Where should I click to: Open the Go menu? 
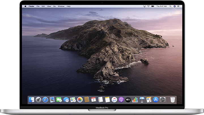(54, 6)
